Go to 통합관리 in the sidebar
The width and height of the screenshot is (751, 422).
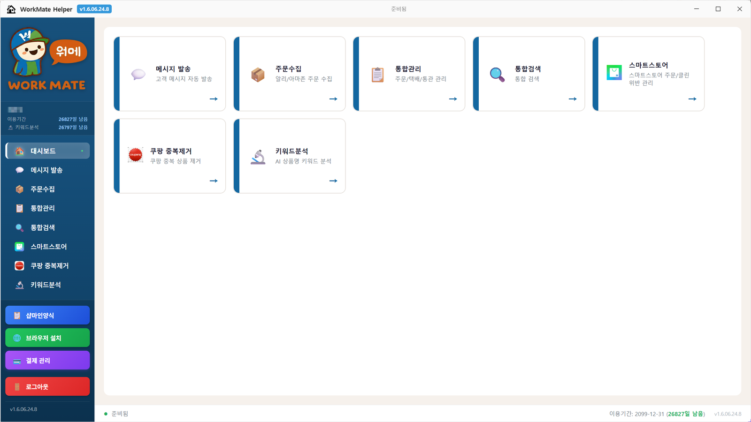tap(47, 208)
